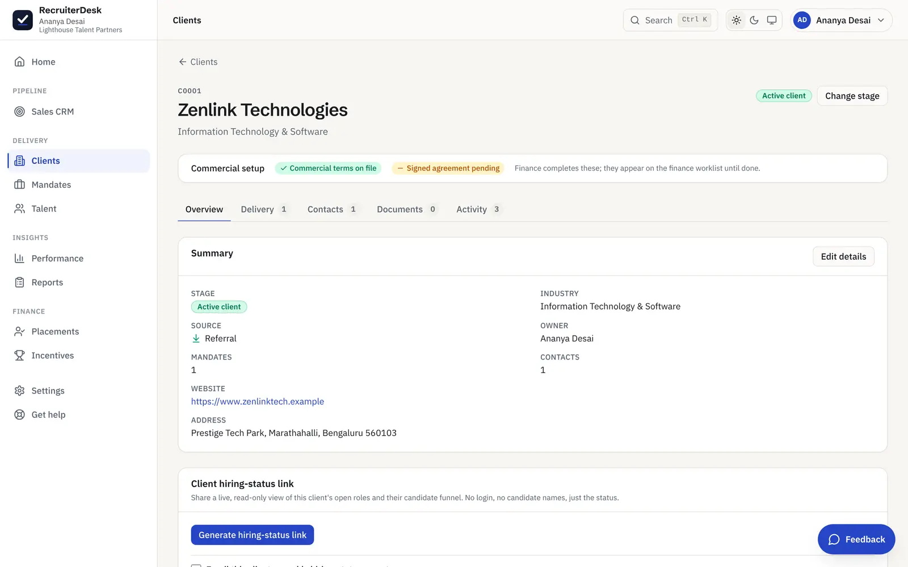Click the Commercial terms on file badge
Screen dimensions: 908x567
coord(328,168)
